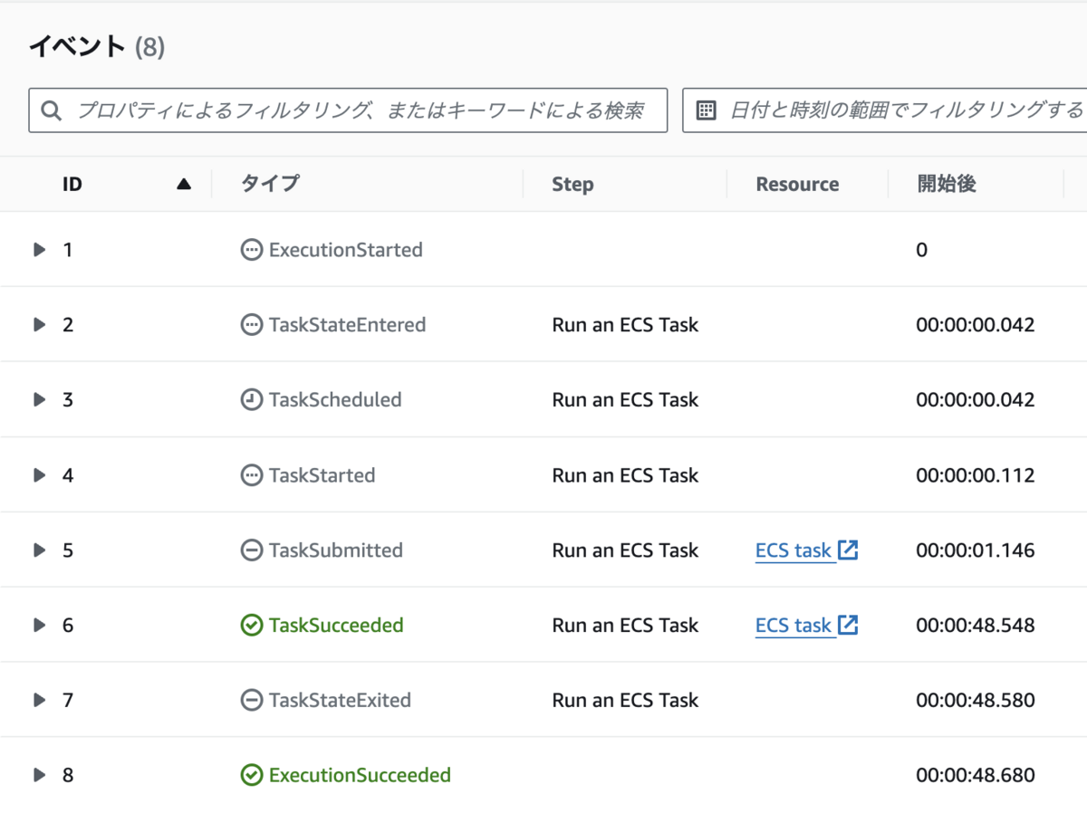This screenshot has width=1087, height=813.
Task: Click the 開始後 column header
Action: [x=946, y=185]
